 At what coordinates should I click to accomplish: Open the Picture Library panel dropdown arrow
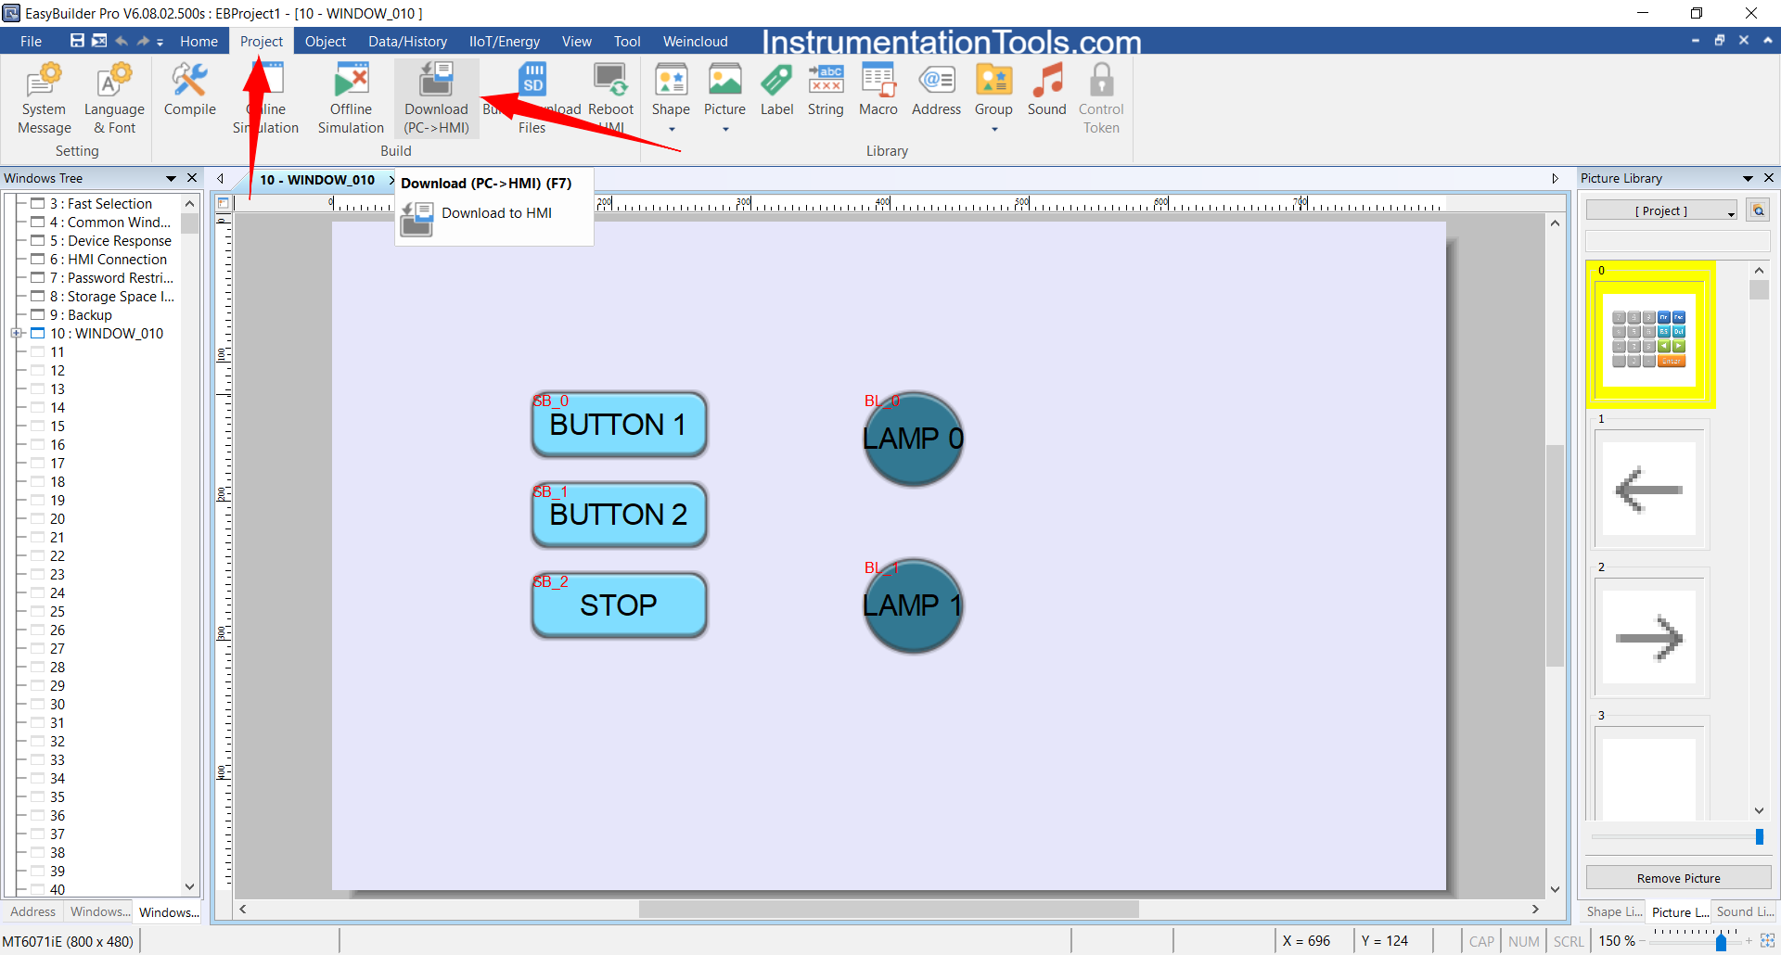(x=1748, y=178)
